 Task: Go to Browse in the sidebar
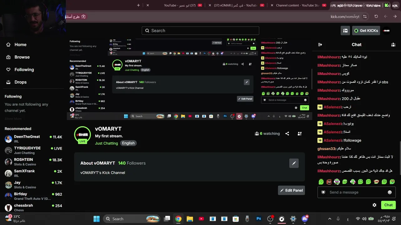coord(18,57)
